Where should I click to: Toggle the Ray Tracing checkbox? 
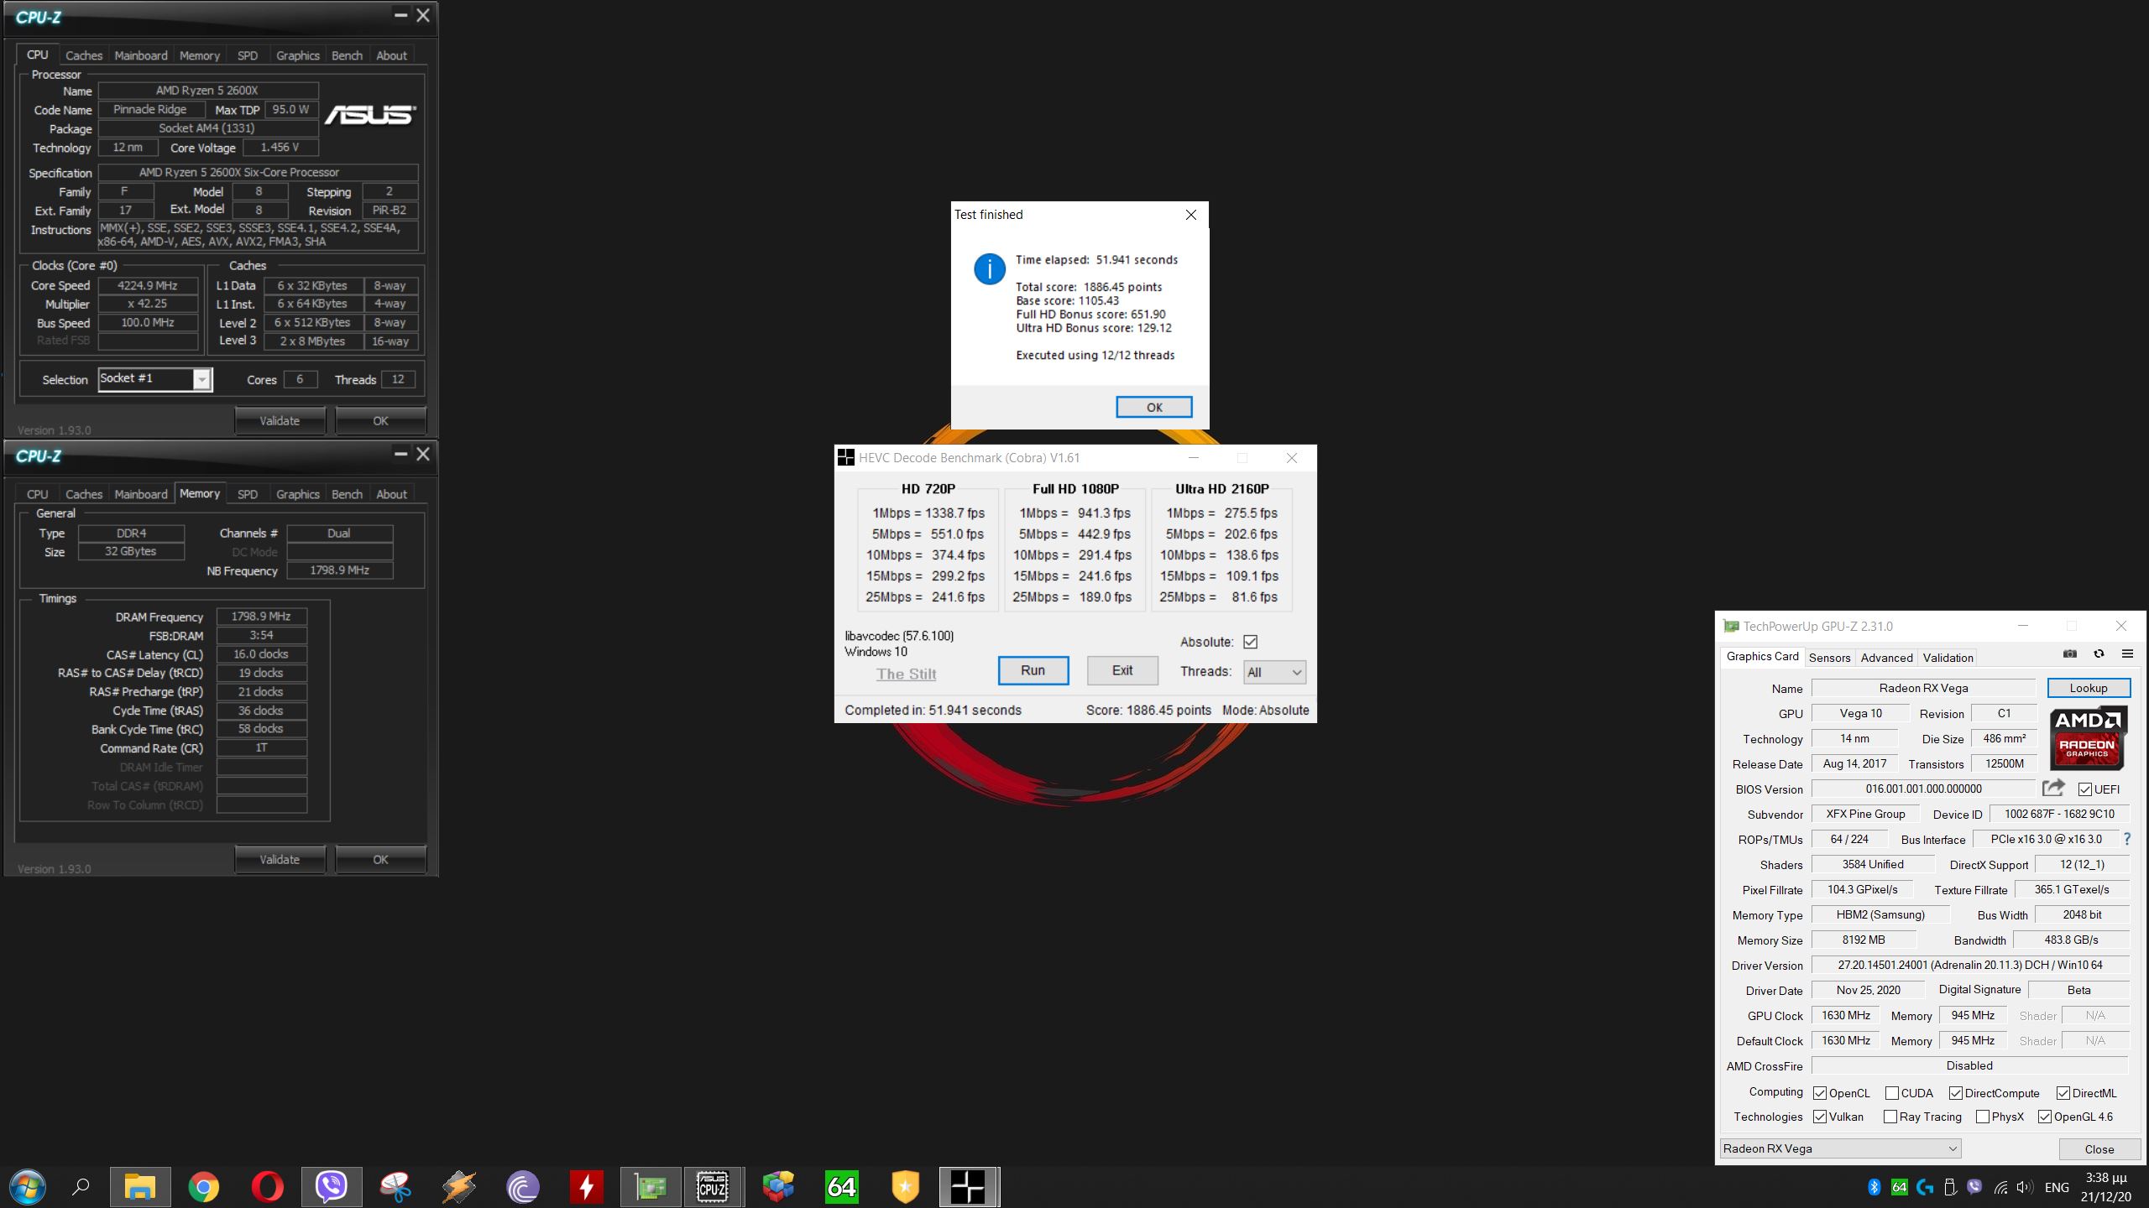(1890, 1117)
